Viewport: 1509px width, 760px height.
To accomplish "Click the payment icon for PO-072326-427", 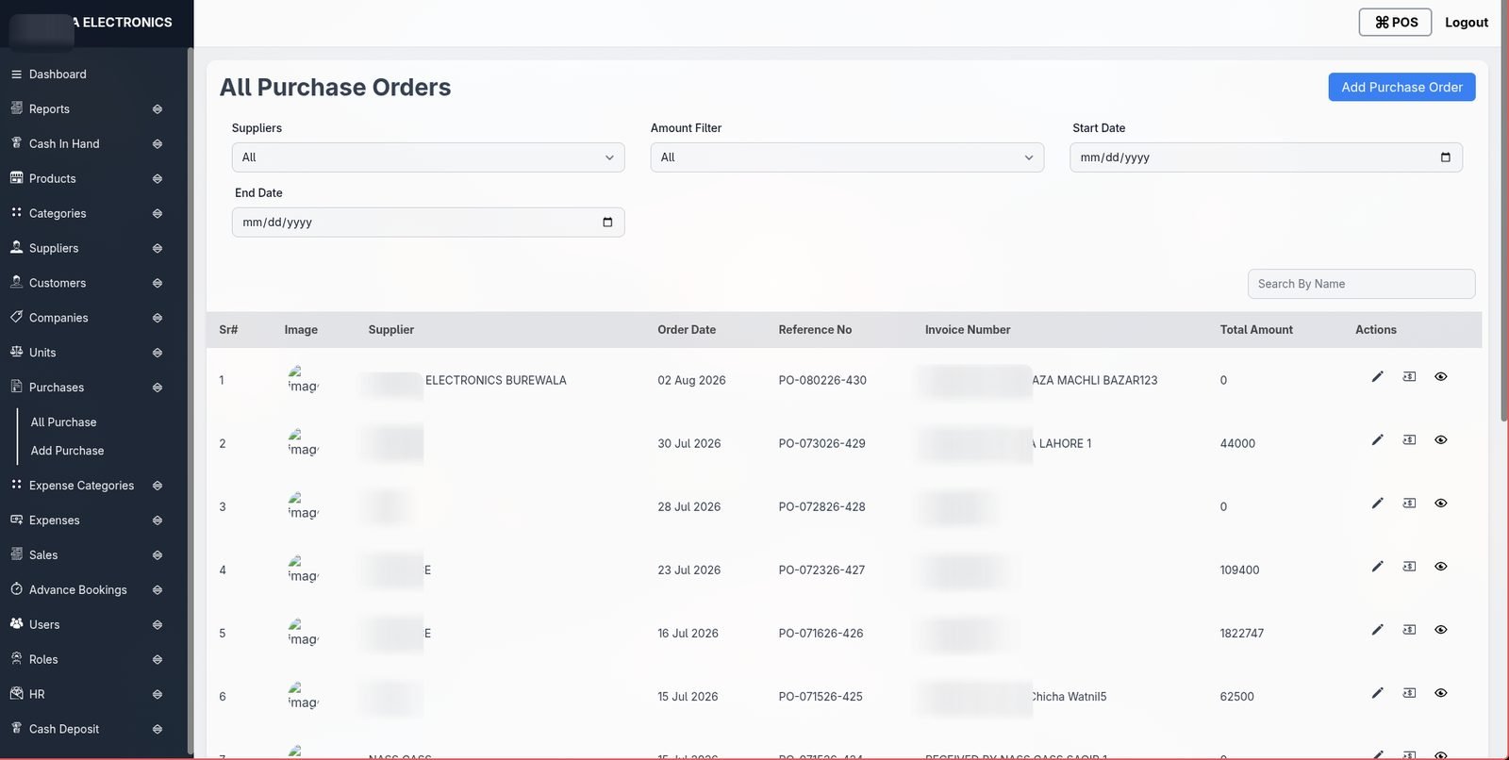I will [1409, 566].
